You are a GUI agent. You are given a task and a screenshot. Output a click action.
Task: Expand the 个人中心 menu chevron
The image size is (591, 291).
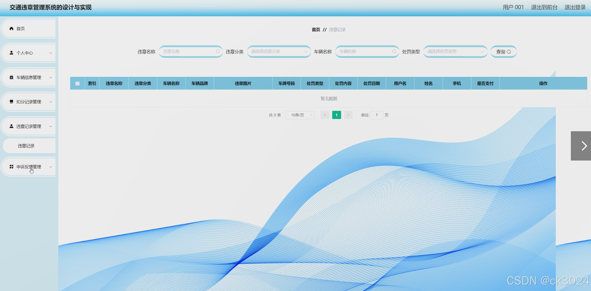click(x=50, y=53)
